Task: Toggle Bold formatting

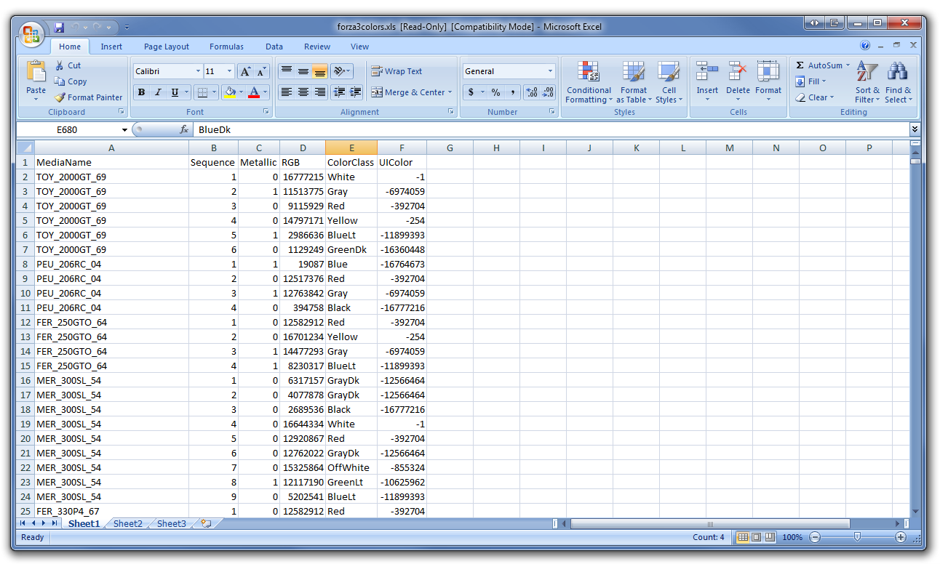Action: (141, 92)
